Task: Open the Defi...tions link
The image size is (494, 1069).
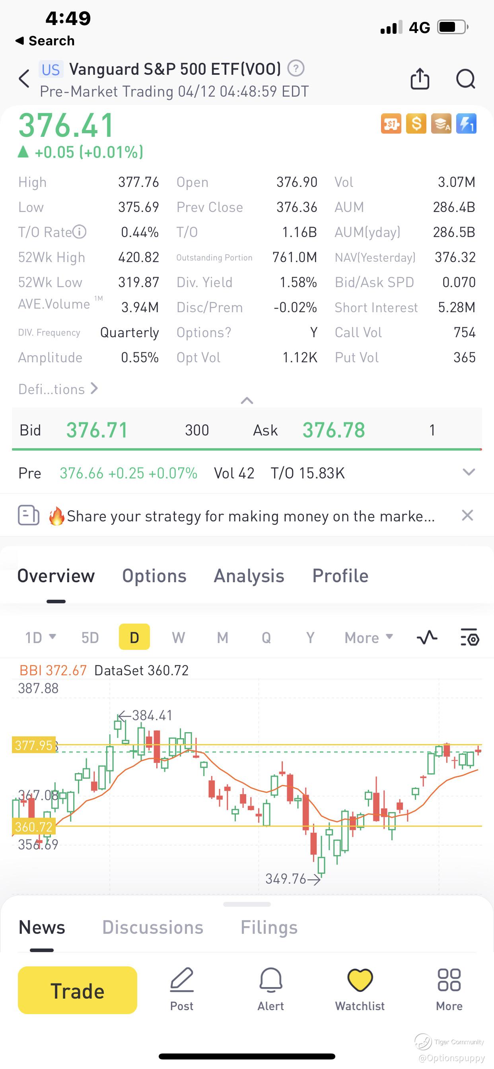Action: click(x=58, y=389)
